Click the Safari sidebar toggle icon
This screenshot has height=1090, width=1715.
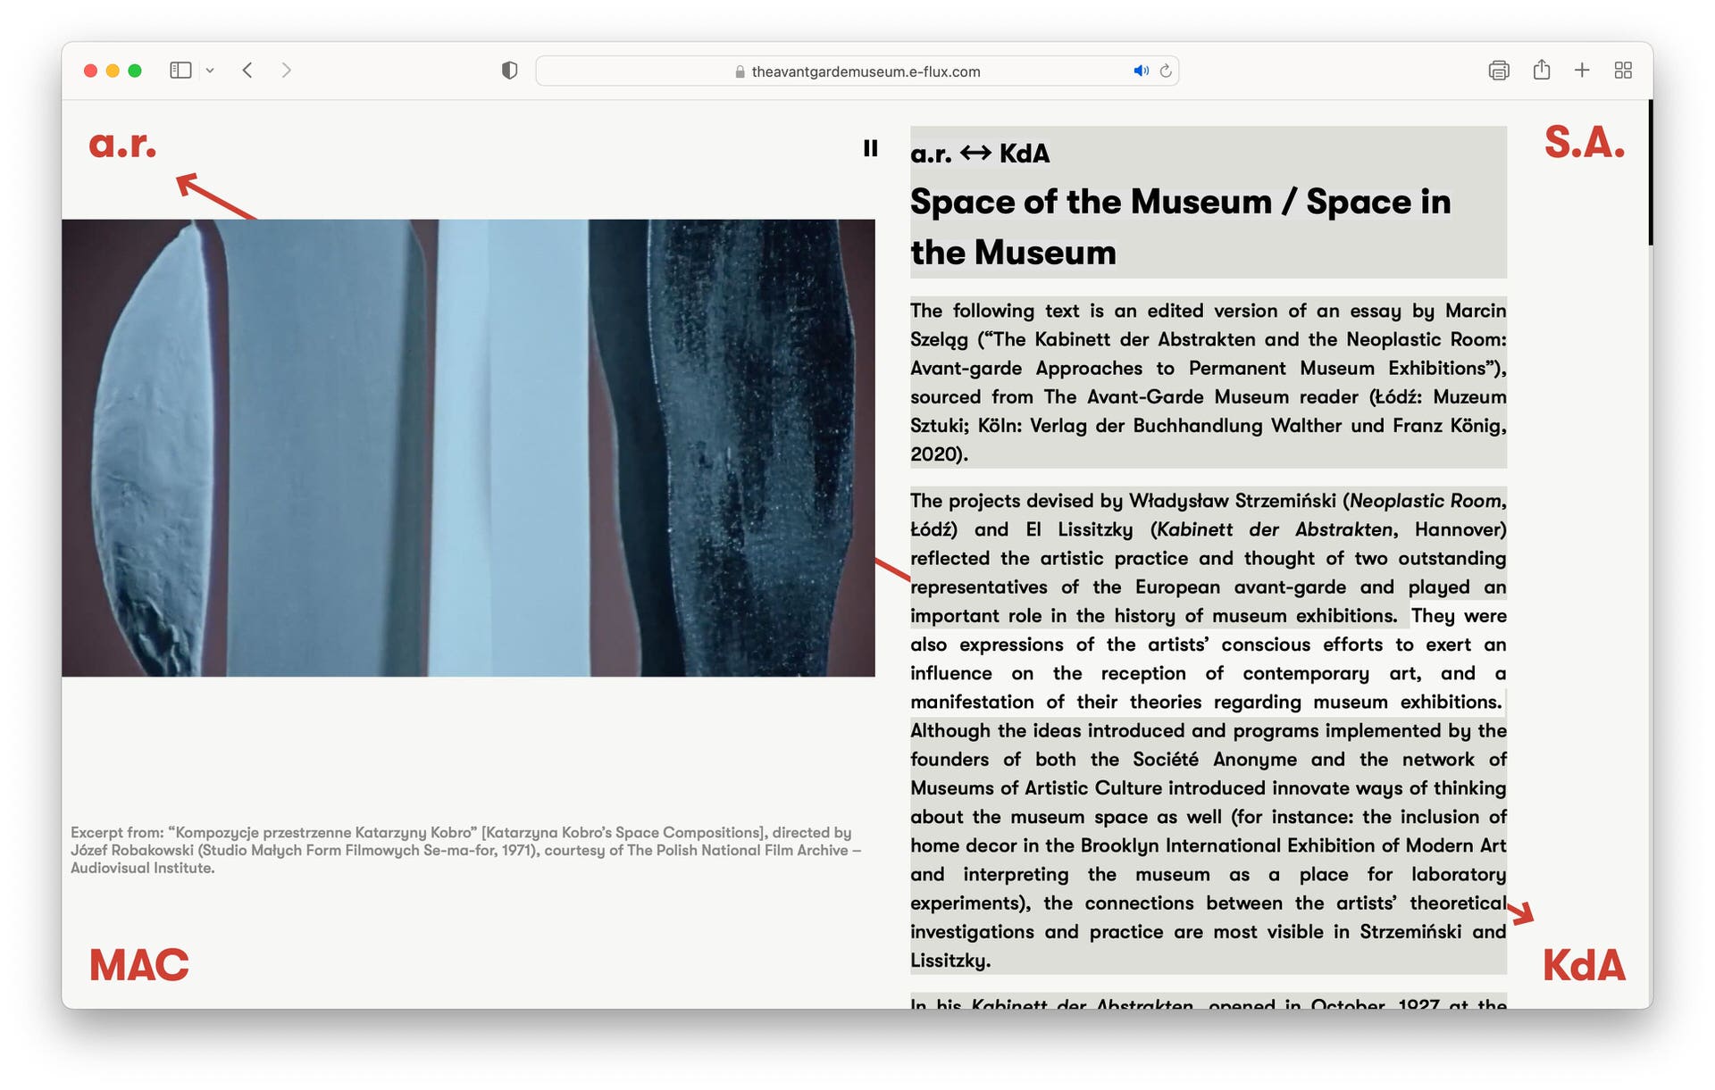(180, 71)
